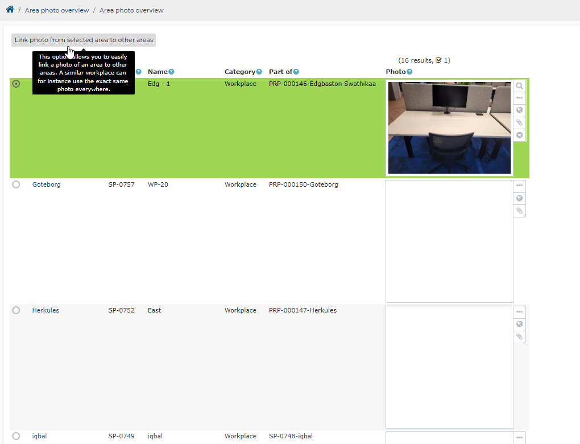Open ellipsis options for Goteborg photo
The image size is (580, 444).
point(519,186)
